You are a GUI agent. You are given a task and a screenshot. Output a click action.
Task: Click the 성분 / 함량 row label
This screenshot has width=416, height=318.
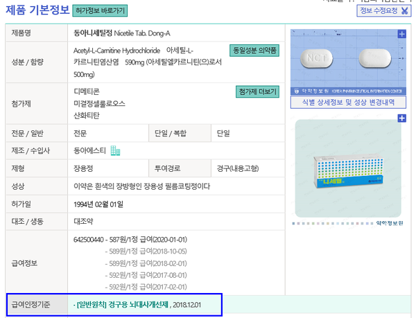[27, 62]
